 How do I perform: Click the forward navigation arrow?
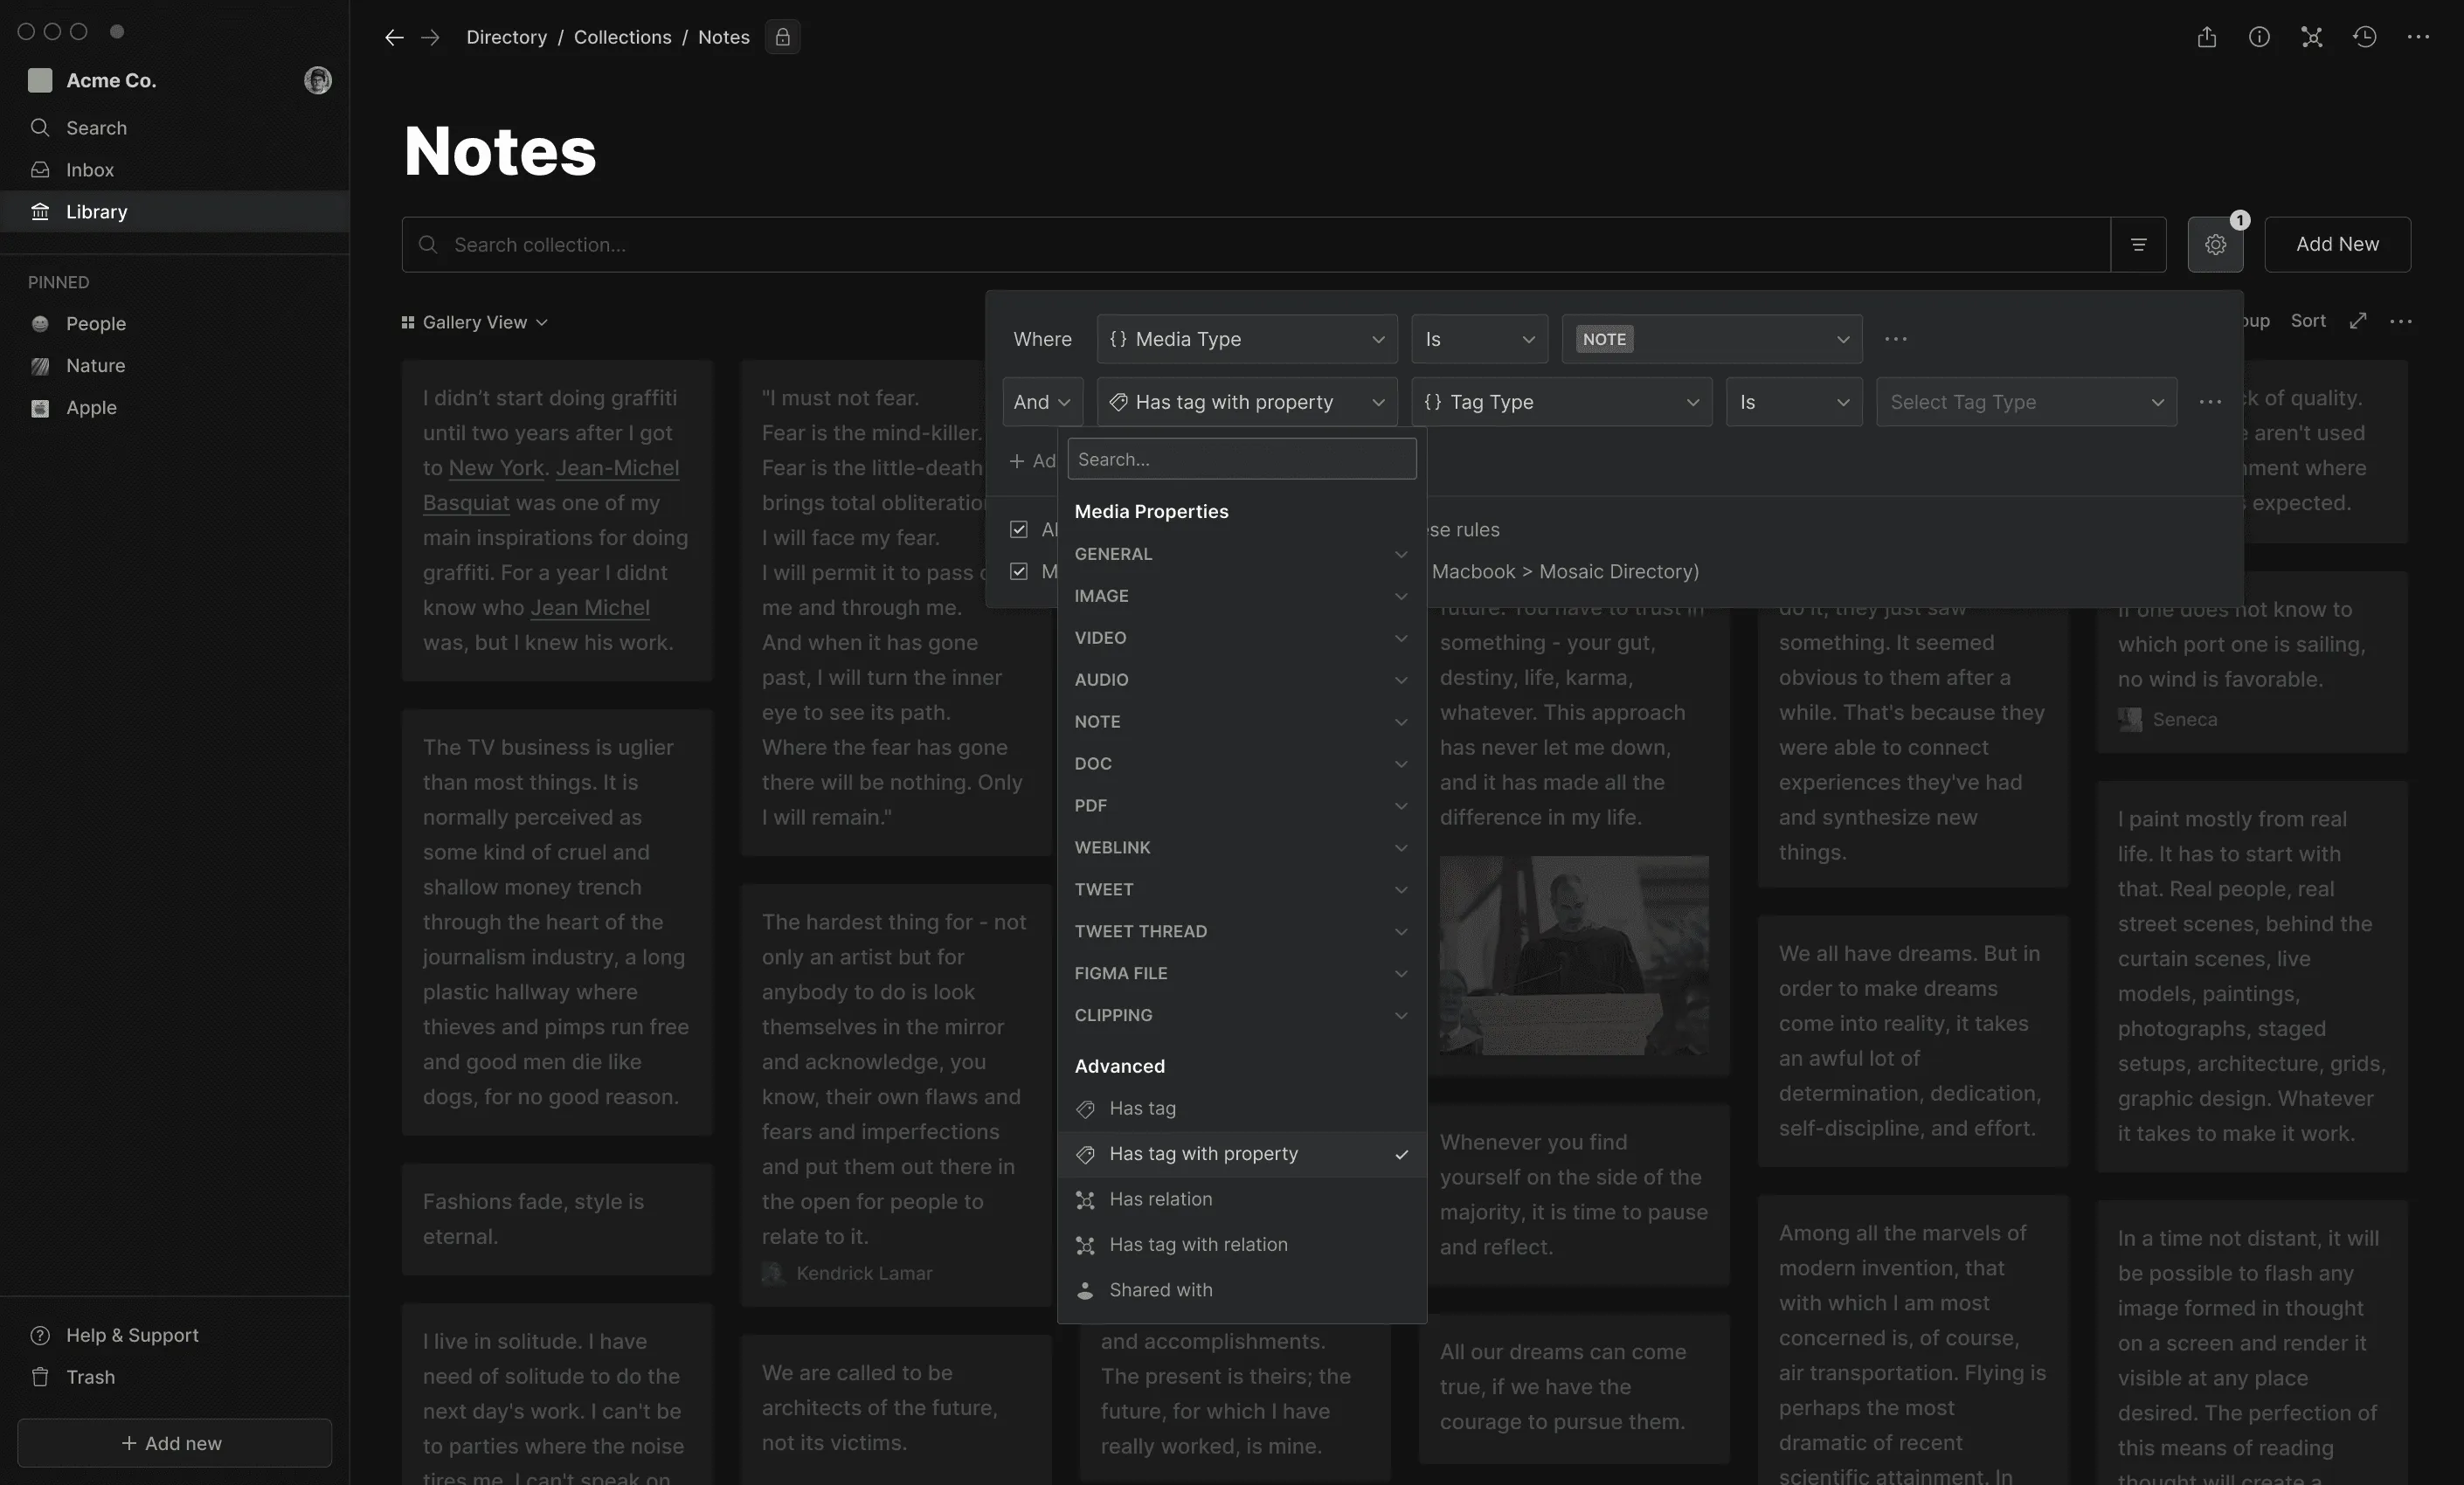click(430, 37)
